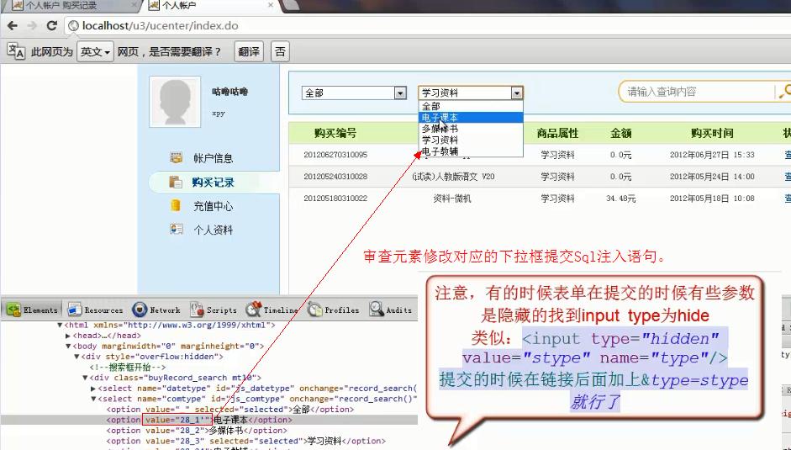Click the browser forward arrow

(32, 26)
